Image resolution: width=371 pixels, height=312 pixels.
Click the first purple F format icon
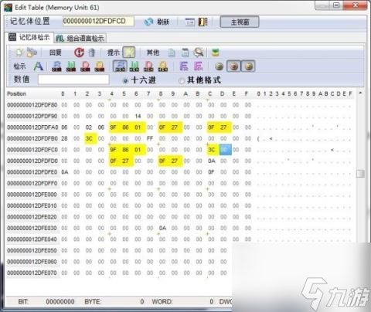click(183, 66)
